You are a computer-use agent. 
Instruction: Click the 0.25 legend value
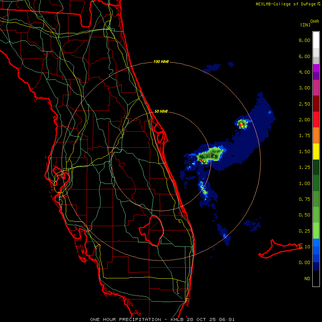pos(304,231)
